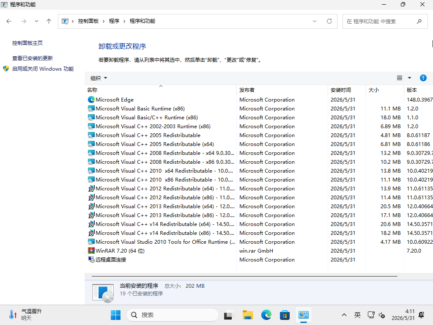Image resolution: width=433 pixels, height=325 pixels.
Task: Select Microsoft Visual C++ 2005 Redistributable row without x64
Action: [259, 135]
